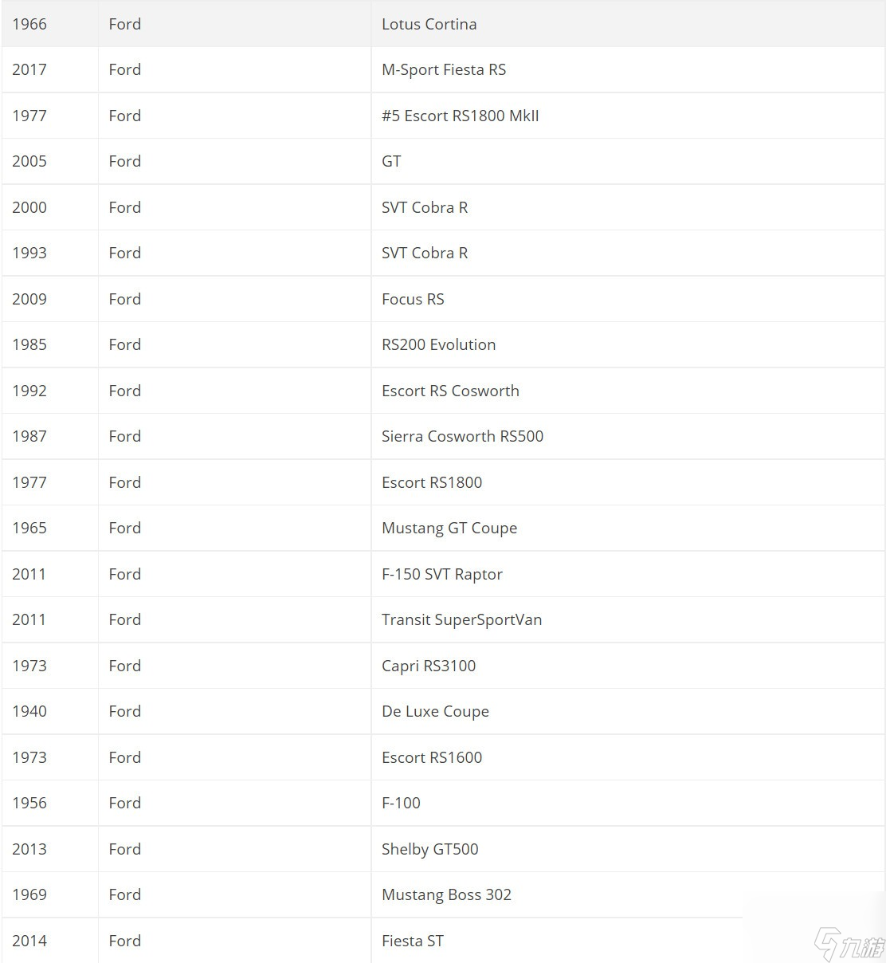Click the Capri RS3100 entry

[x=429, y=666]
